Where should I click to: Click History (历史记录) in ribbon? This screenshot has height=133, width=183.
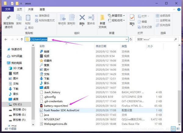click(x=145, y=27)
